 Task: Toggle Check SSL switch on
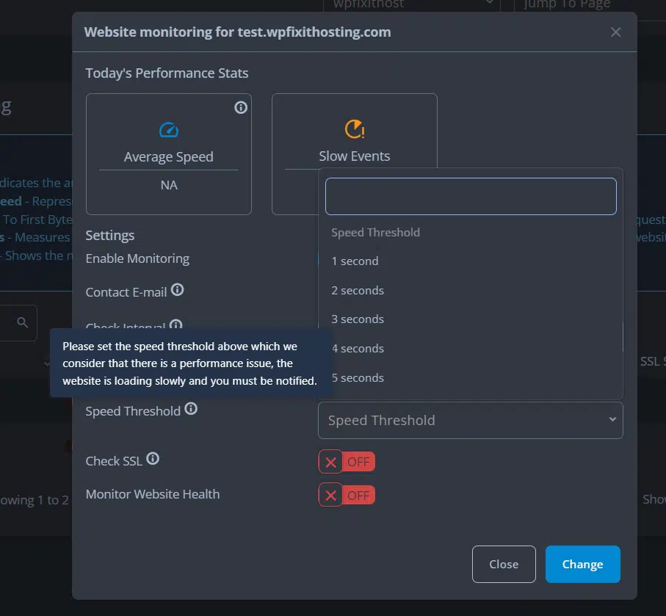point(347,462)
